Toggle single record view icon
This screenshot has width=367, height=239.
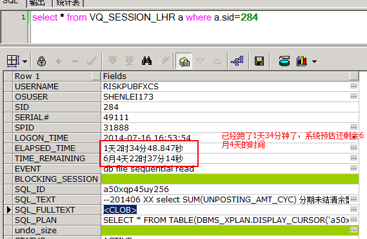(184, 61)
